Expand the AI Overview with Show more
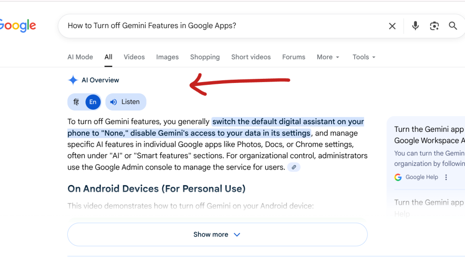The width and height of the screenshot is (465, 261). click(217, 234)
